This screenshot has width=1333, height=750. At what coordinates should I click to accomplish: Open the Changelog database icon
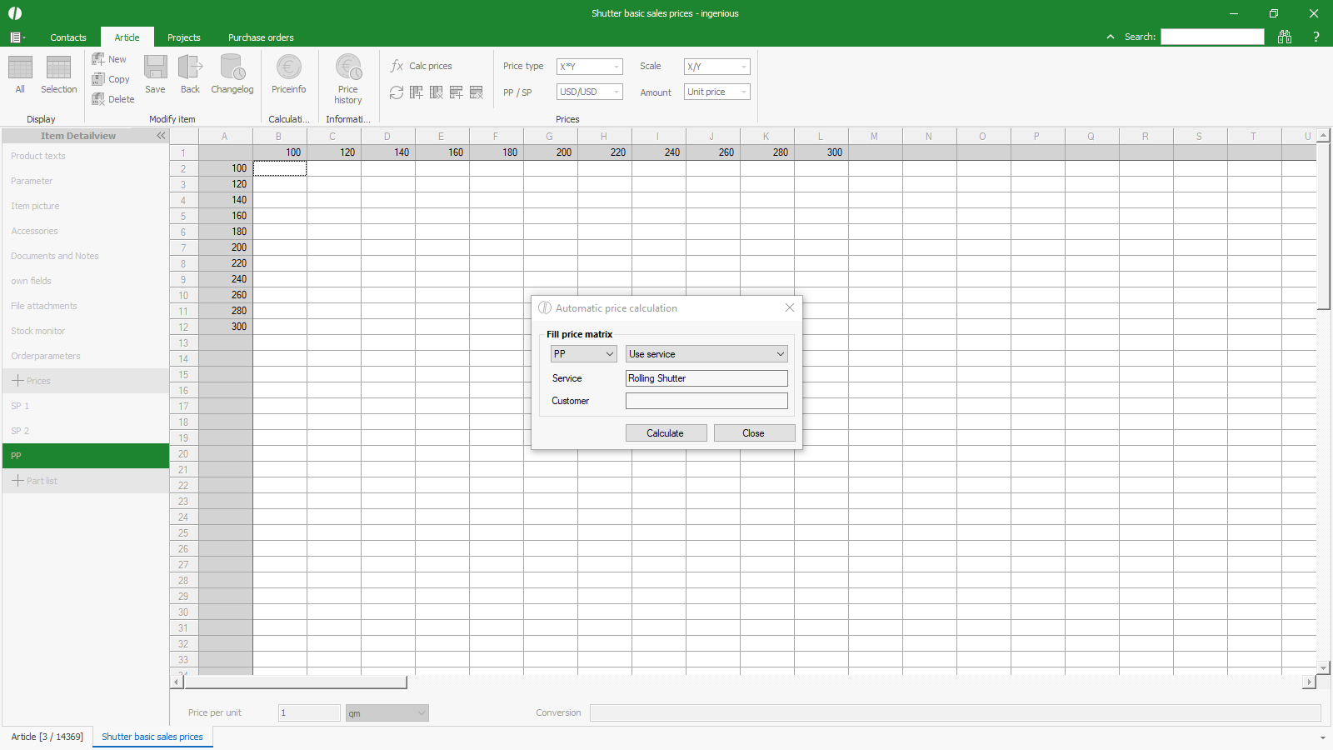232,68
